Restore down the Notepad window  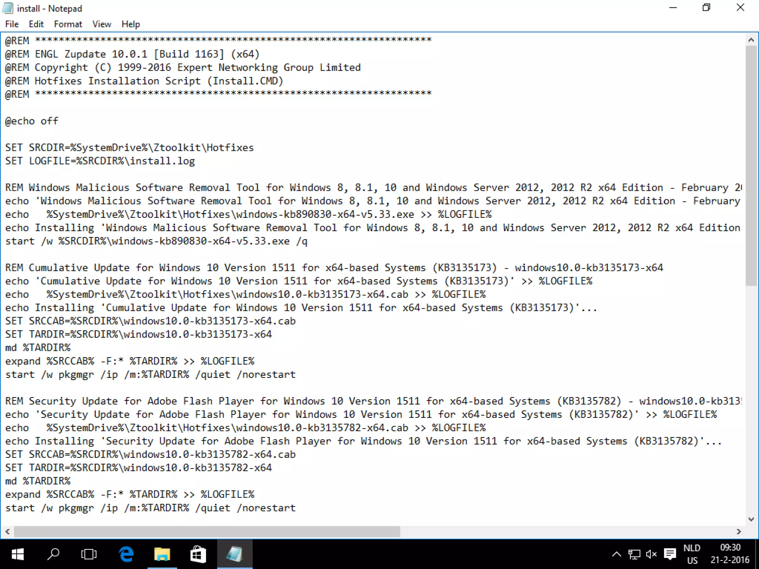pyautogui.click(x=706, y=8)
